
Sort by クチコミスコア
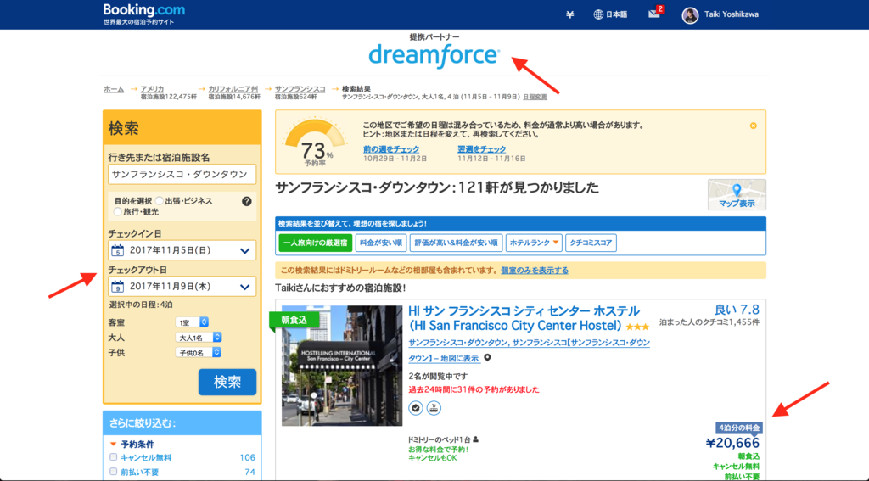591,243
